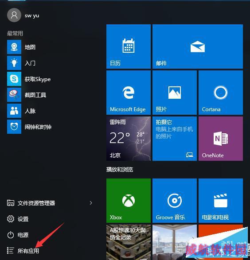Image resolution: width=250 pixels, height=260 pixels.
Task: Launch the Xbox tile
Action: coord(129,201)
